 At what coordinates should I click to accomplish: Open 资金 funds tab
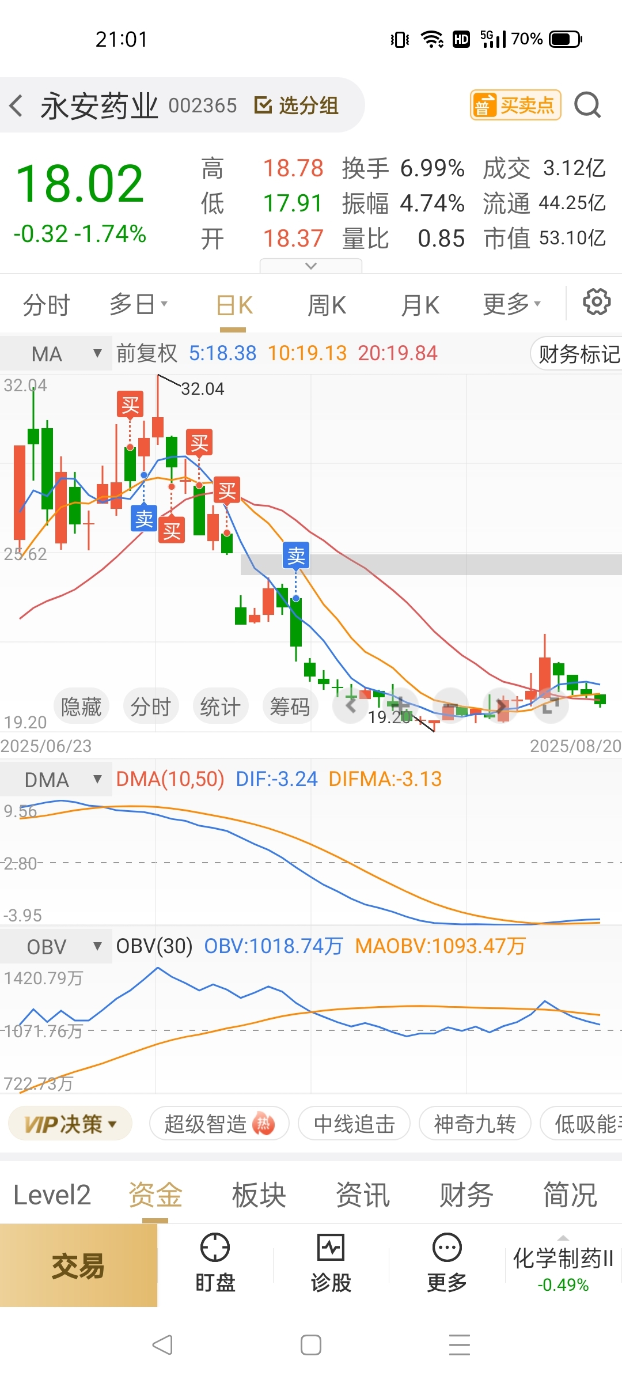pos(155,1195)
